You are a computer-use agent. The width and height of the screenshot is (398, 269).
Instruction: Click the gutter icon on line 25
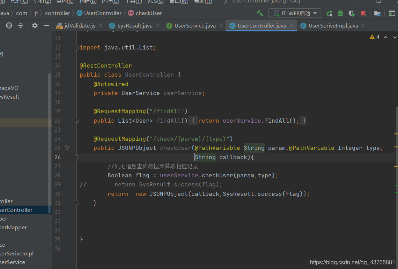coord(67,148)
